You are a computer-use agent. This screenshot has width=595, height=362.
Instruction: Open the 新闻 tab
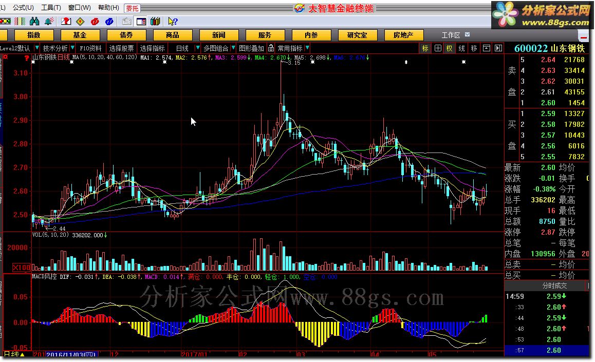pyautogui.click(x=218, y=35)
